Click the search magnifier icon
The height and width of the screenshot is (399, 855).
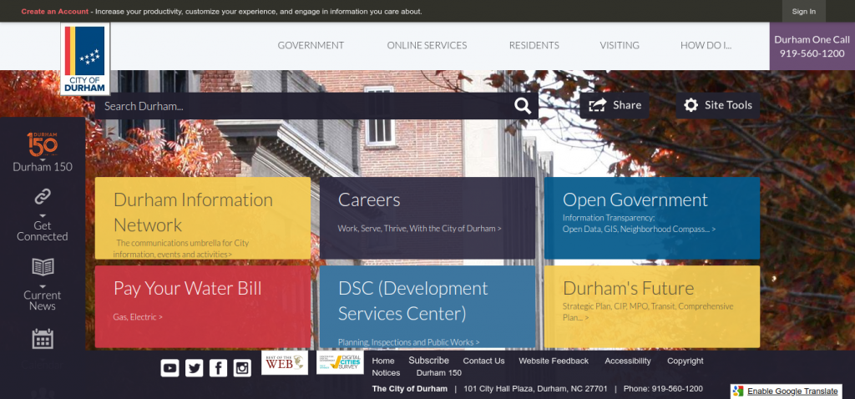coord(523,105)
